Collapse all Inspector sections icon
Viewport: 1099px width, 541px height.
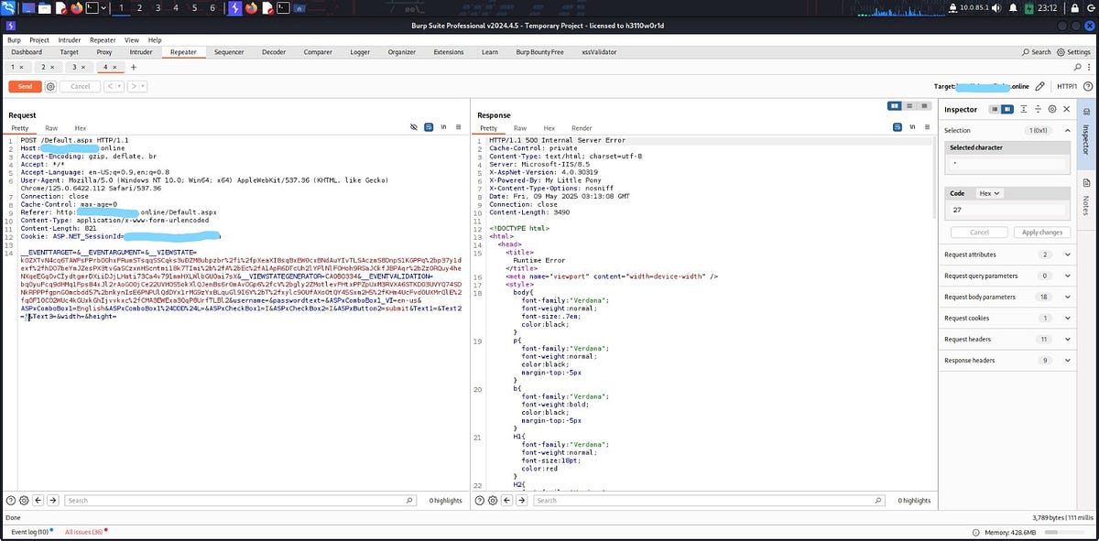pyautogui.click(x=1039, y=109)
